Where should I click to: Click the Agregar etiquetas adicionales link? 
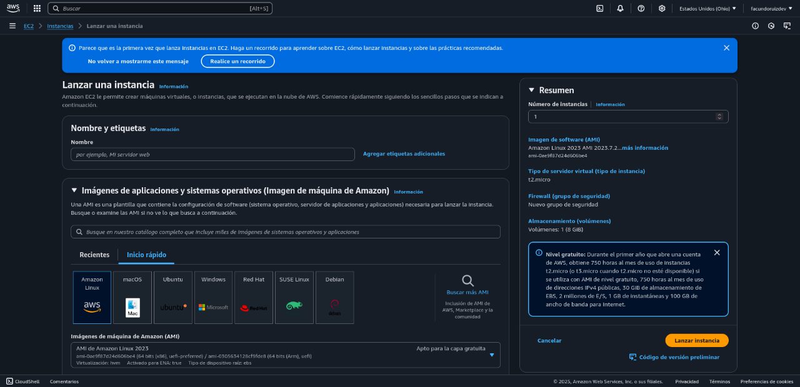[404, 154]
